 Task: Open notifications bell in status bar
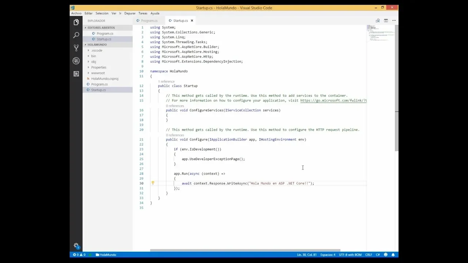point(393,255)
